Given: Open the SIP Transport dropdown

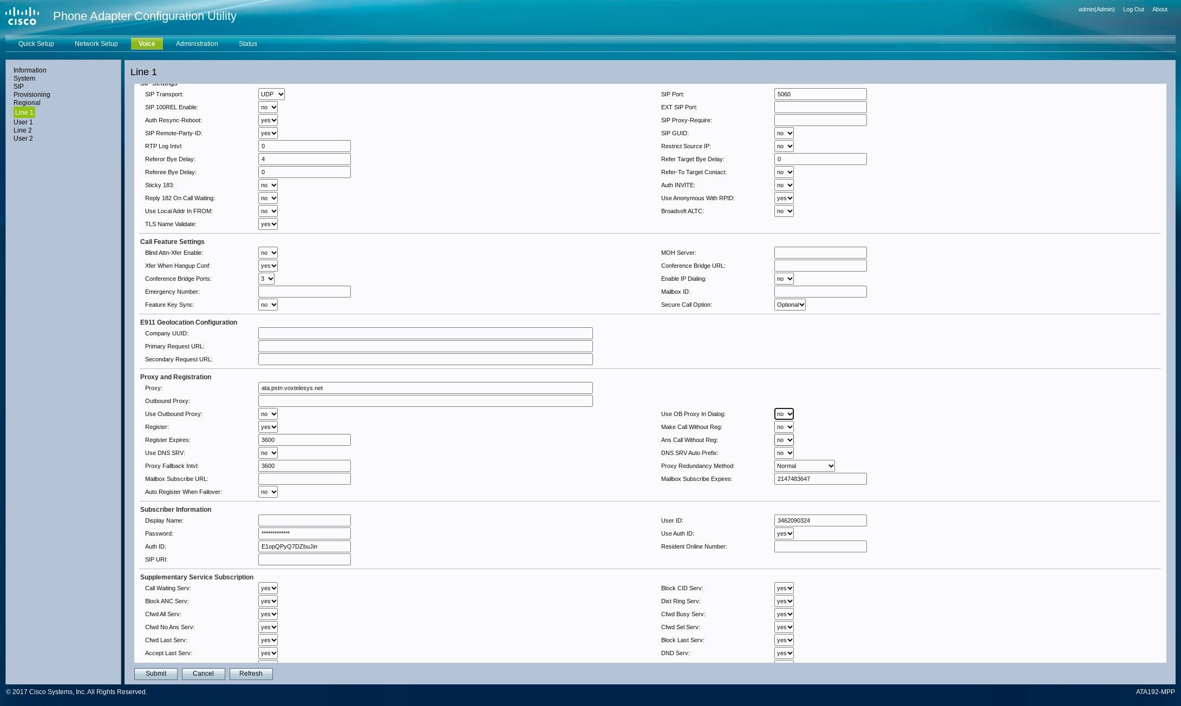Looking at the screenshot, I should (271, 94).
